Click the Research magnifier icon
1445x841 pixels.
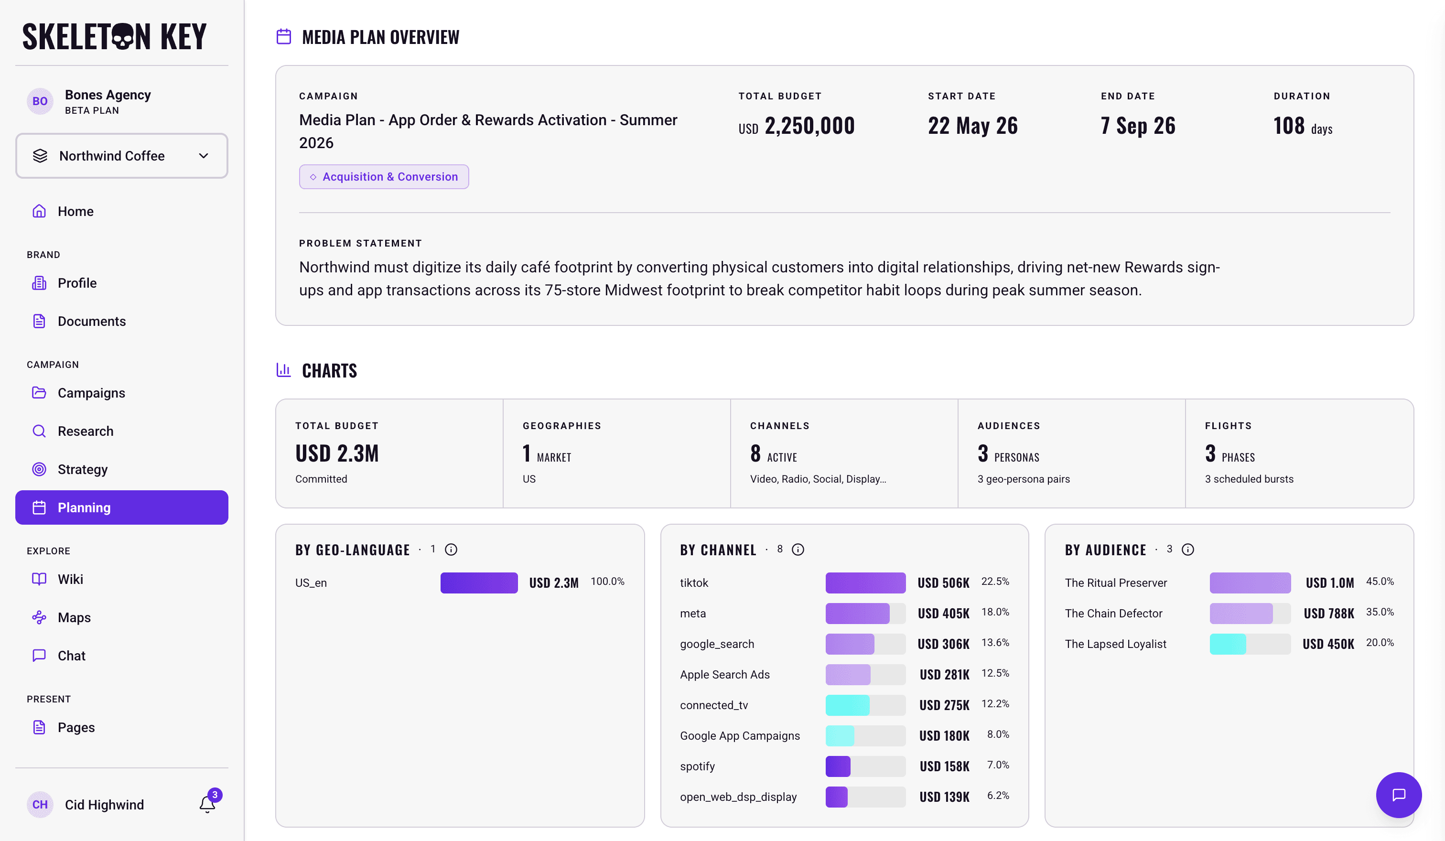click(x=39, y=431)
